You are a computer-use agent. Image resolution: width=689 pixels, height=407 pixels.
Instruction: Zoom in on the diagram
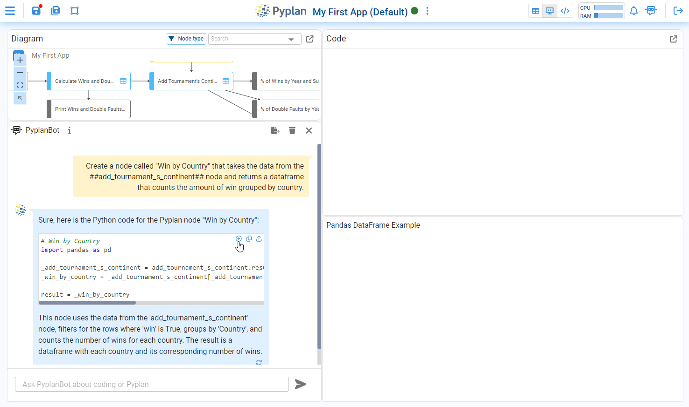point(20,60)
